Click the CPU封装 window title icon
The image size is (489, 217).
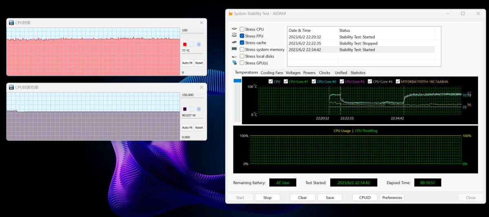pyautogui.click(x=11, y=23)
